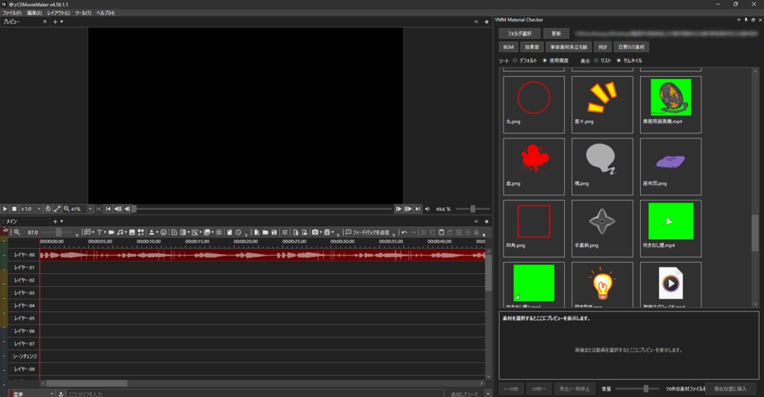
Task: Select the 四角.png thumbnail
Action: [x=533, y=228]
